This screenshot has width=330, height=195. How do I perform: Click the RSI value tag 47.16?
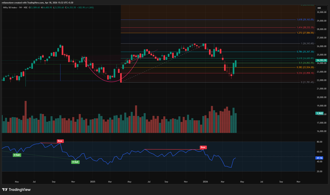(x=319, y=158)
